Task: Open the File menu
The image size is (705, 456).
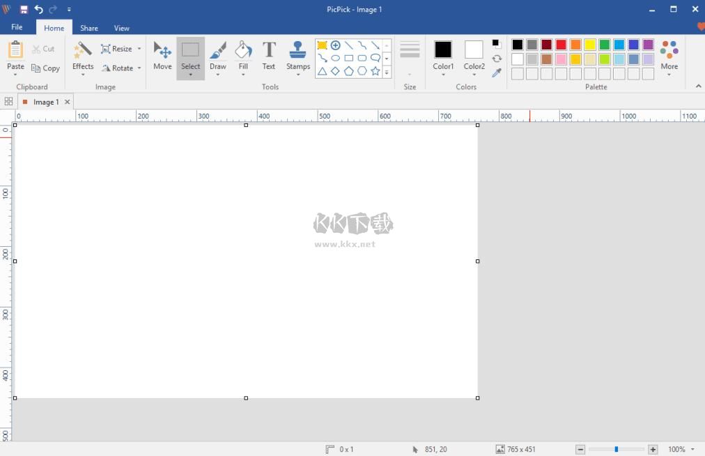Action: click(17, 27)
